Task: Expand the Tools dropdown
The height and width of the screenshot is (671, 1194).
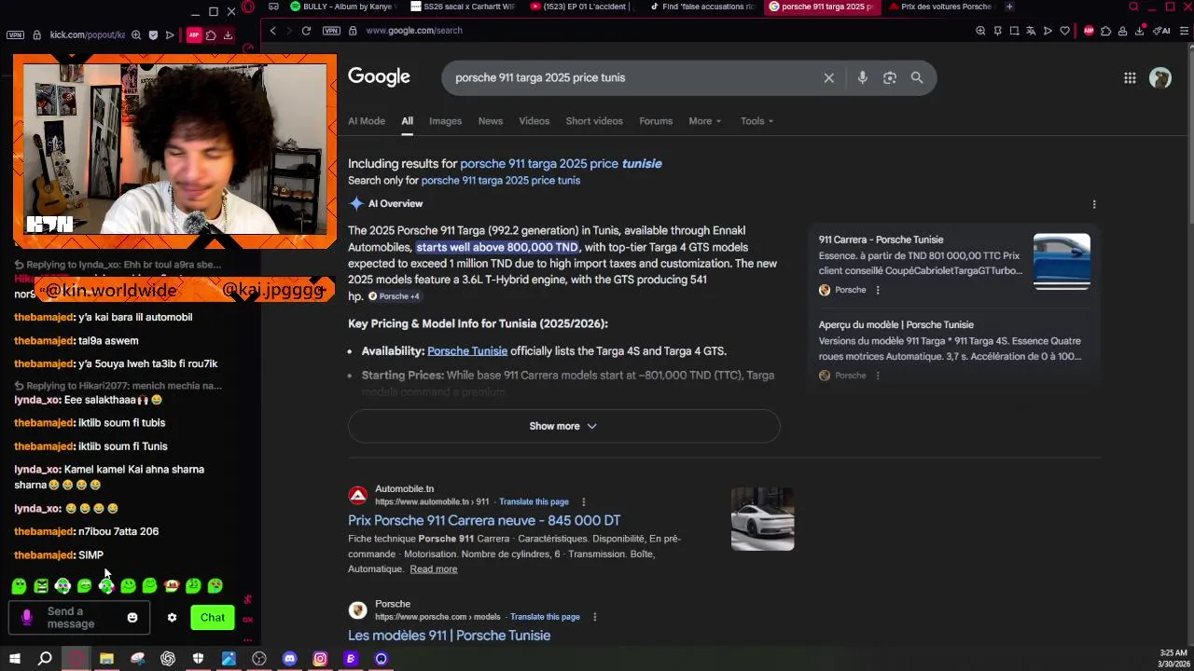Action: point(757,121)
